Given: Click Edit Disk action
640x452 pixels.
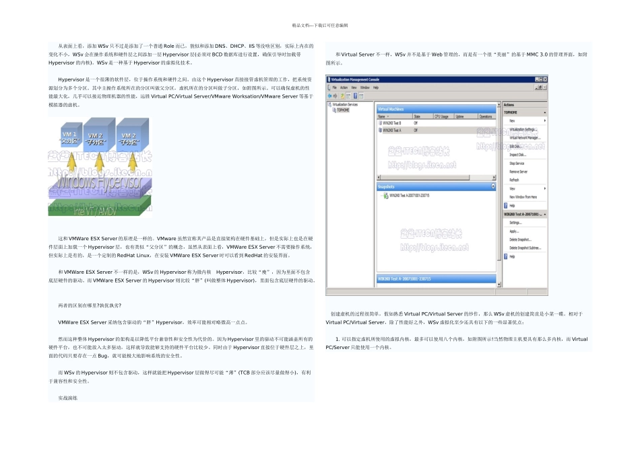Looking at the screenshot, I should [515, 146].
